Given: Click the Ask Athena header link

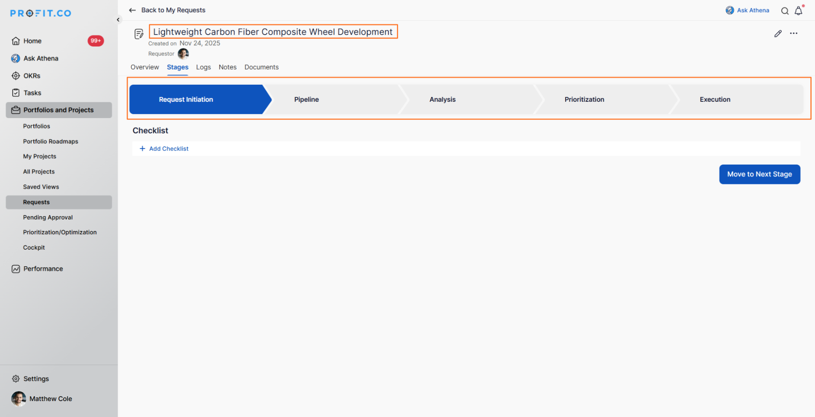Looking at the screenshot, I should pos(753,10).
